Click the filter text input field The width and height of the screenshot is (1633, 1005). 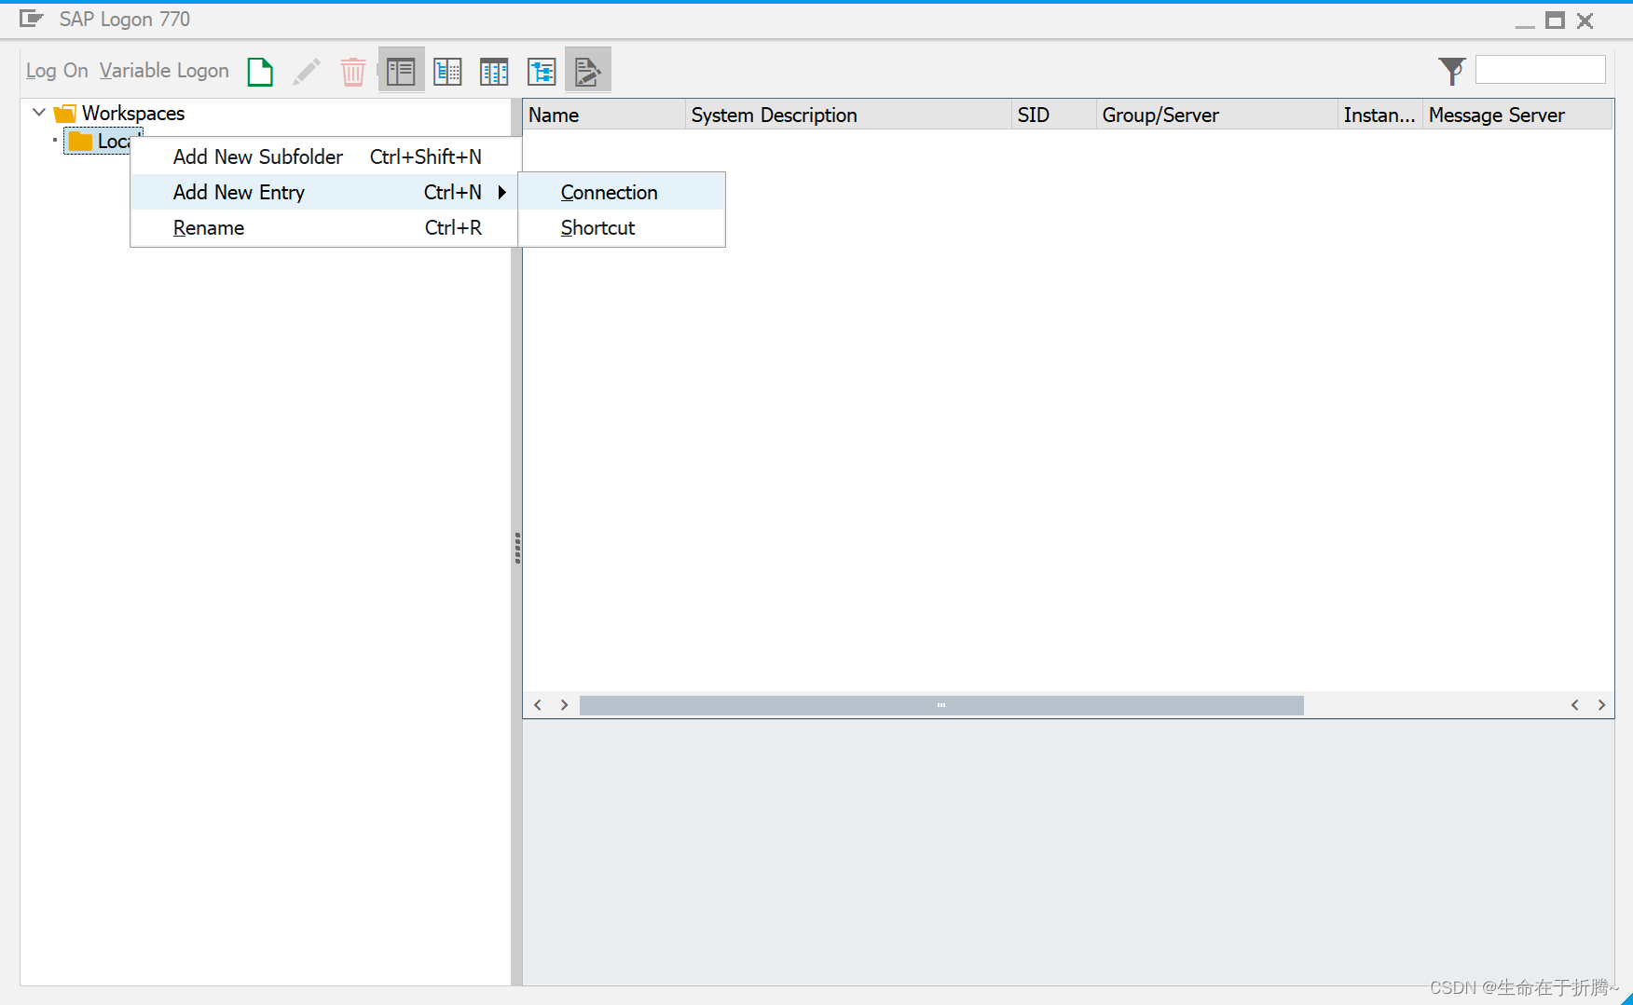(x=1540, y=70)
